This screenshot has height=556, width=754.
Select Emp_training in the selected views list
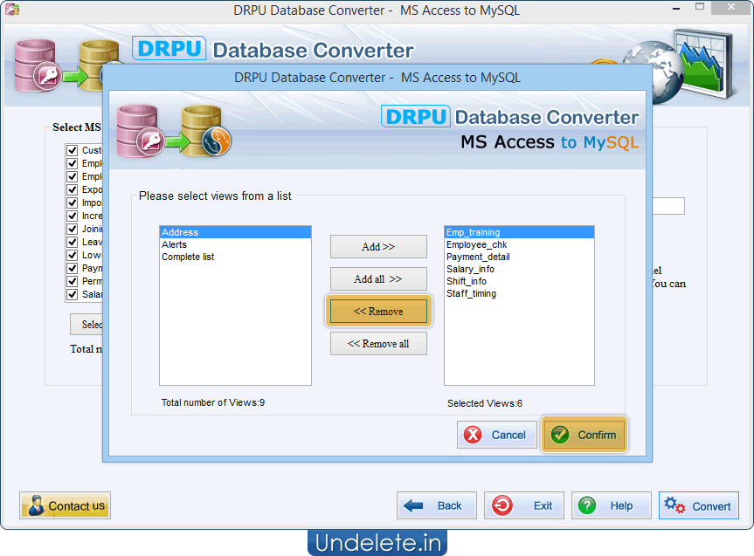(519, 232)
